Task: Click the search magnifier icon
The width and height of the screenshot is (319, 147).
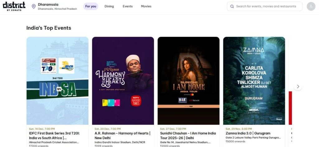Action: (x=232, y=6)
